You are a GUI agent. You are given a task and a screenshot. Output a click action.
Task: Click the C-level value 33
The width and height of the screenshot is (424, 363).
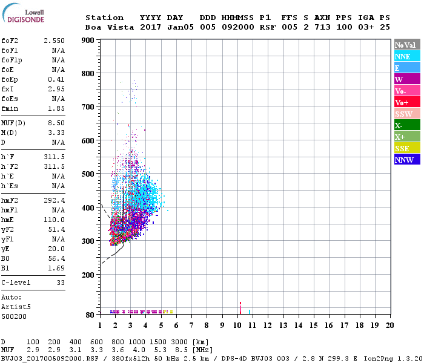click(61, 283)
